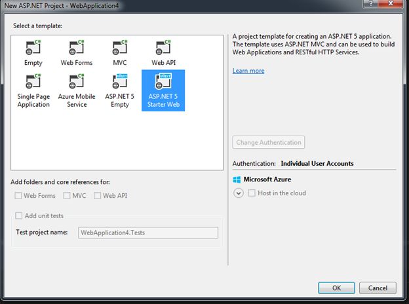The height and width of the screenshot is (304, 409).
Task: Select the Web API template icon
Action: point(163,47)
